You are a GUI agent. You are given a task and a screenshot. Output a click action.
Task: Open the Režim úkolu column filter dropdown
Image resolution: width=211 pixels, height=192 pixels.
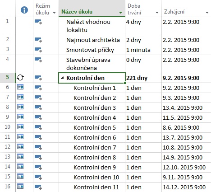coord(54,13)
